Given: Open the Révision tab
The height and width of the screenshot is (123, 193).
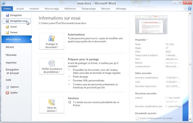Looking at the screenshot, I should pos(106,9).
